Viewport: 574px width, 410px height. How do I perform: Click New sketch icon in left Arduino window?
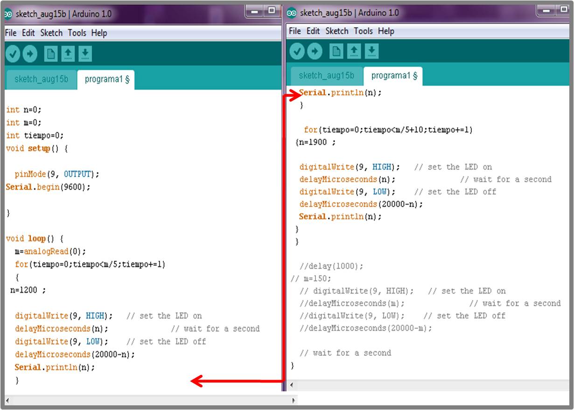pos(51,55)
